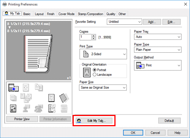The height and width of the screenshot is (138, 190).
Task: Switch to the Quality tab
Action: [111, 14]
